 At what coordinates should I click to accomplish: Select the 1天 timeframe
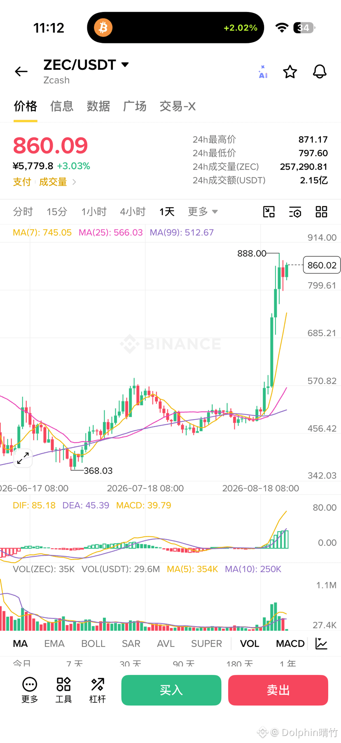click(167, 212)
